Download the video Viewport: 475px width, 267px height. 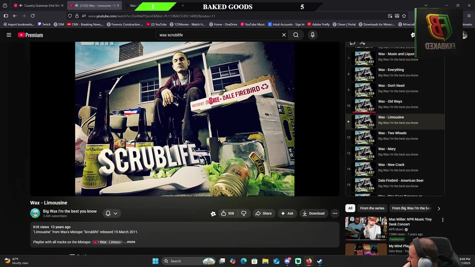pos(314,213)
